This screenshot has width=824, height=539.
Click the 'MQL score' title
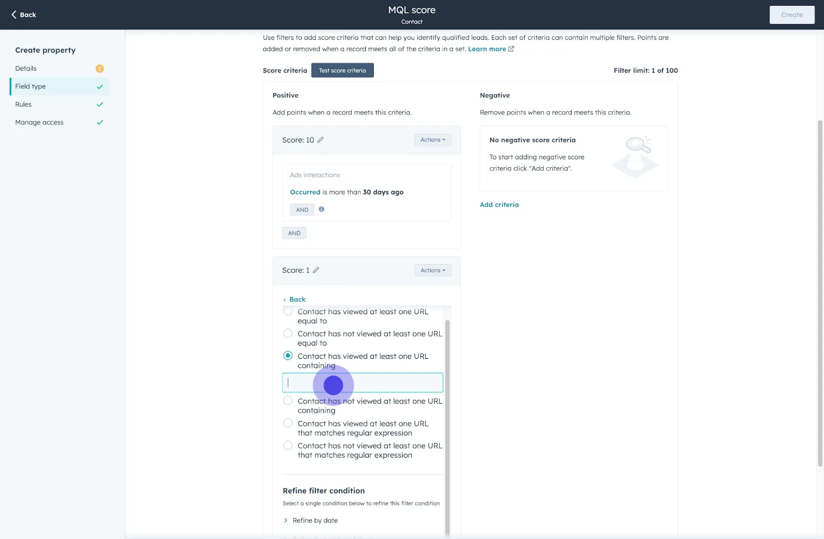411,10
